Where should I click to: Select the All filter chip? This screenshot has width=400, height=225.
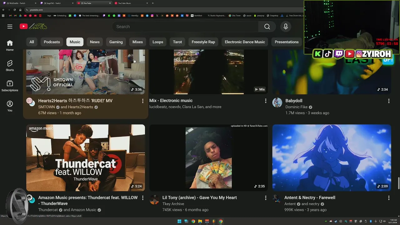coord(32,42)
